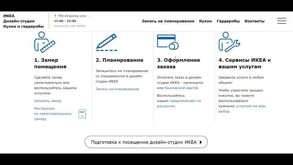Download the PDF instruction file icon
This screenshot has height=165, width=293.
(82, 114)
